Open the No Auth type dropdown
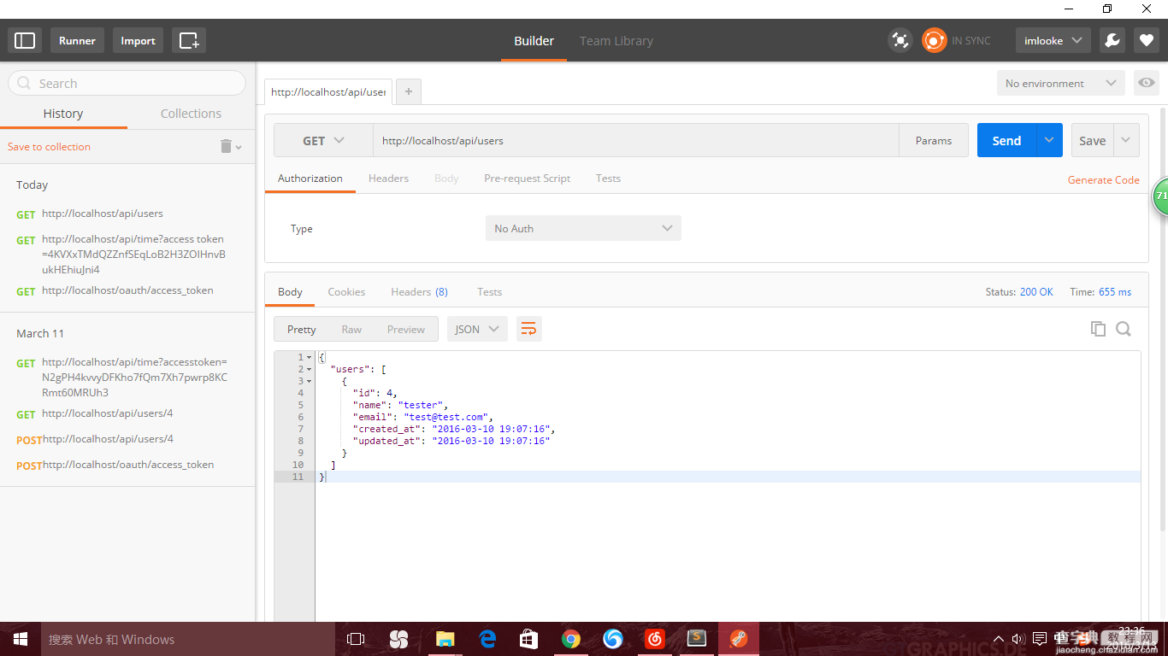This screenshot has height=656, width=1168. (x=583, y=228)
